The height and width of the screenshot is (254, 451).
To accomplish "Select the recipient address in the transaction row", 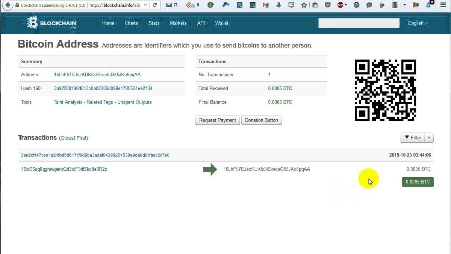I will tap(267, 169).
